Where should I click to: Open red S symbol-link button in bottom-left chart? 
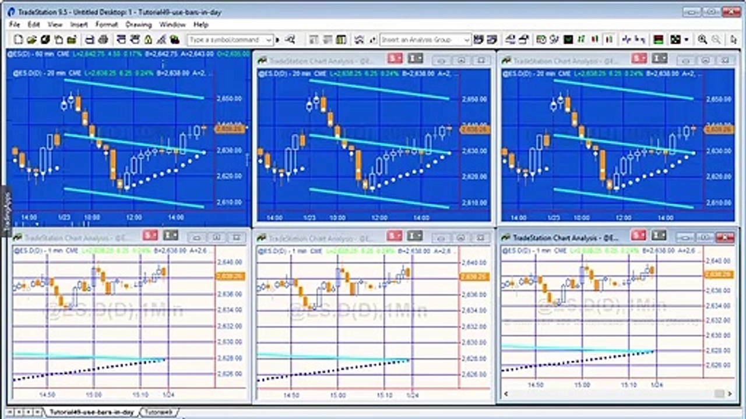(151, 236)
